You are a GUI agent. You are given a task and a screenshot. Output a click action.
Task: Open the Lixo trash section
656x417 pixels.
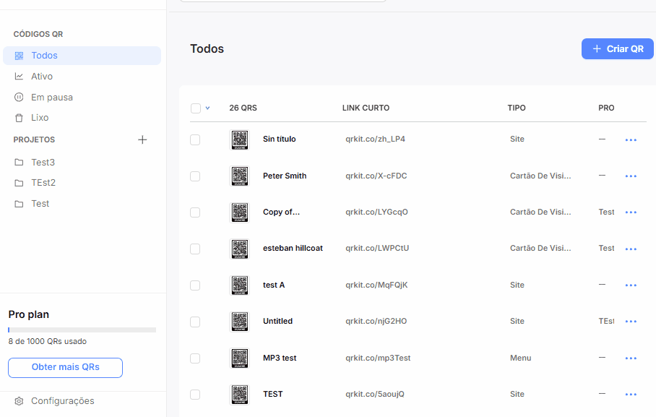(40, 117)
